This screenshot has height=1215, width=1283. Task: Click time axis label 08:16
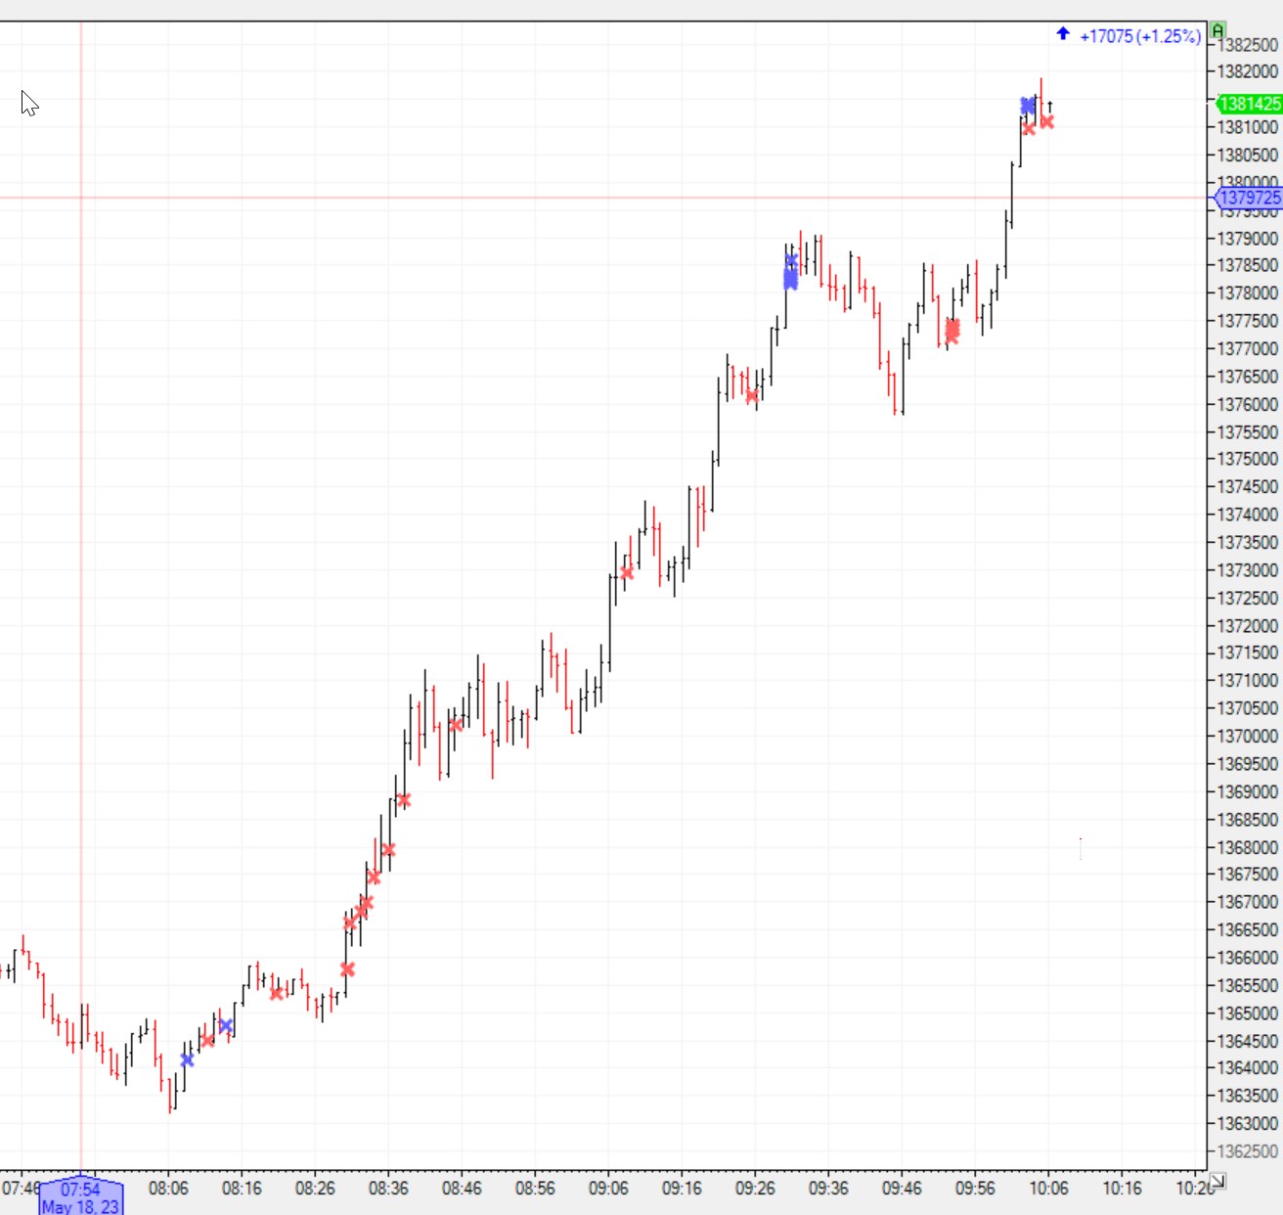pos(242,1189)
